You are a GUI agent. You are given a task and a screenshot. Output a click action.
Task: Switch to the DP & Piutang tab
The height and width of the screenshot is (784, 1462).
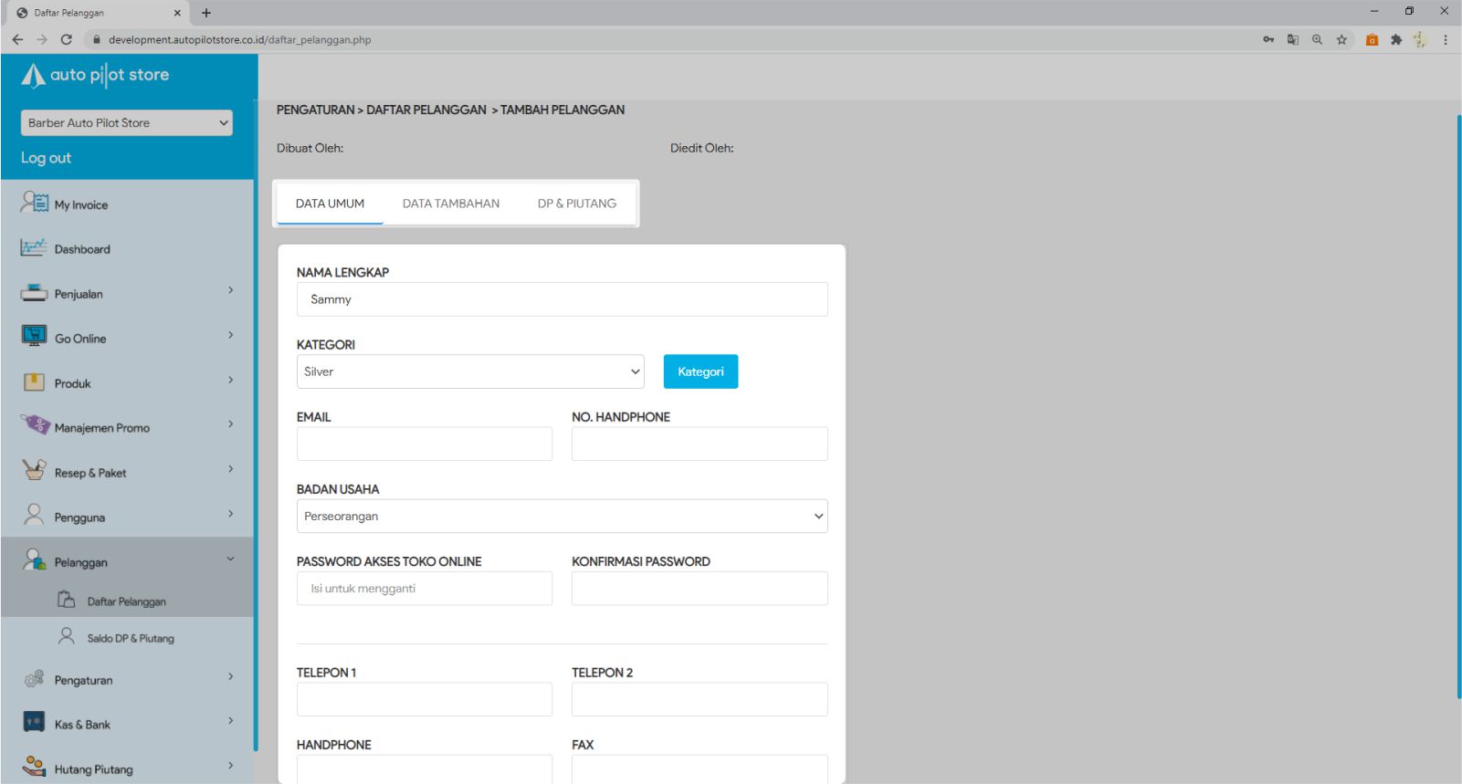pos(576,204)
